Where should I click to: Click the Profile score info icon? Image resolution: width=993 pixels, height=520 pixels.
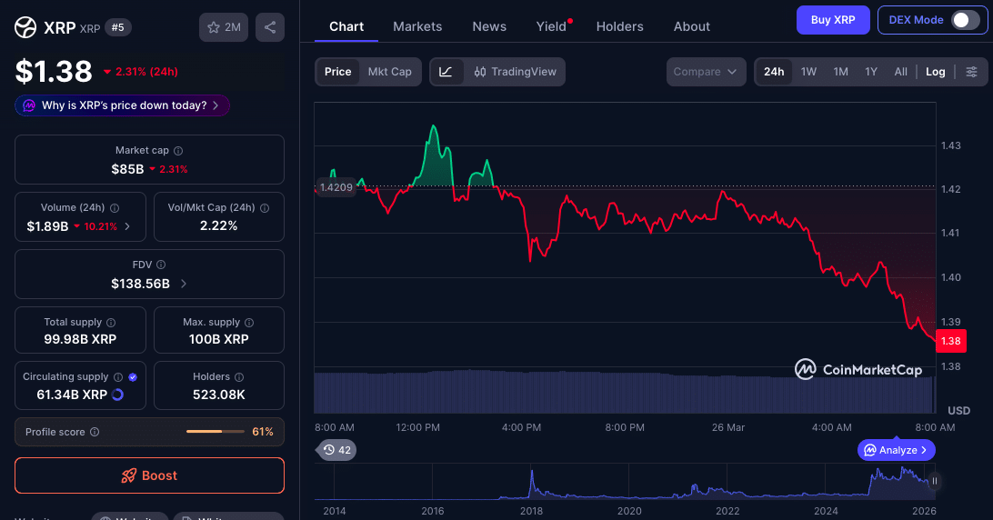pyautogui.click(x=95, y=432)
